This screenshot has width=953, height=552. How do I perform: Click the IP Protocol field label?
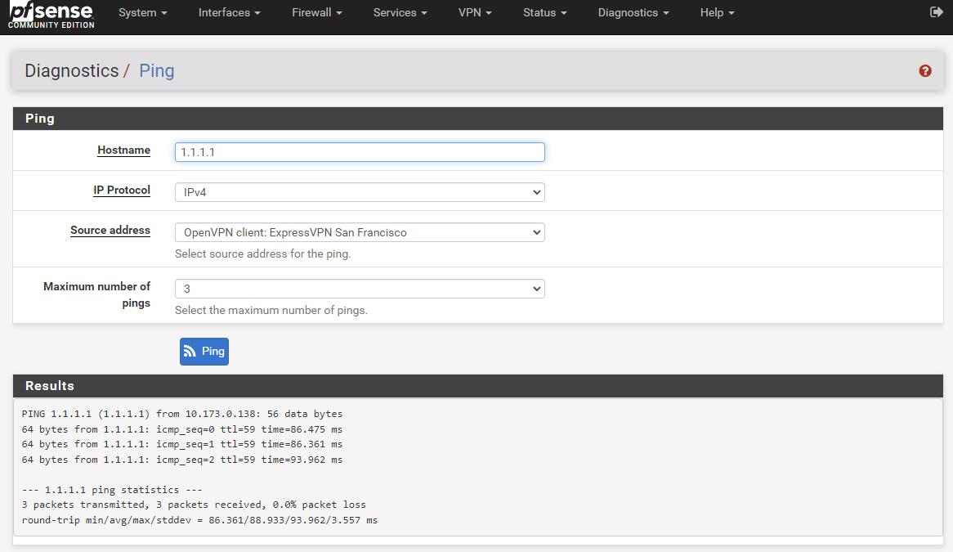pyautogui.click(x=122, y=191)
